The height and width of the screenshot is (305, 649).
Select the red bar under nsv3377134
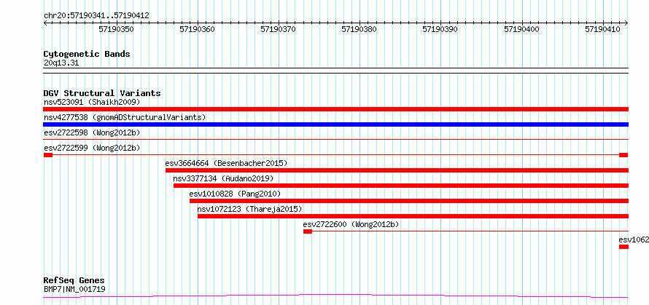(x=401, y=186)
